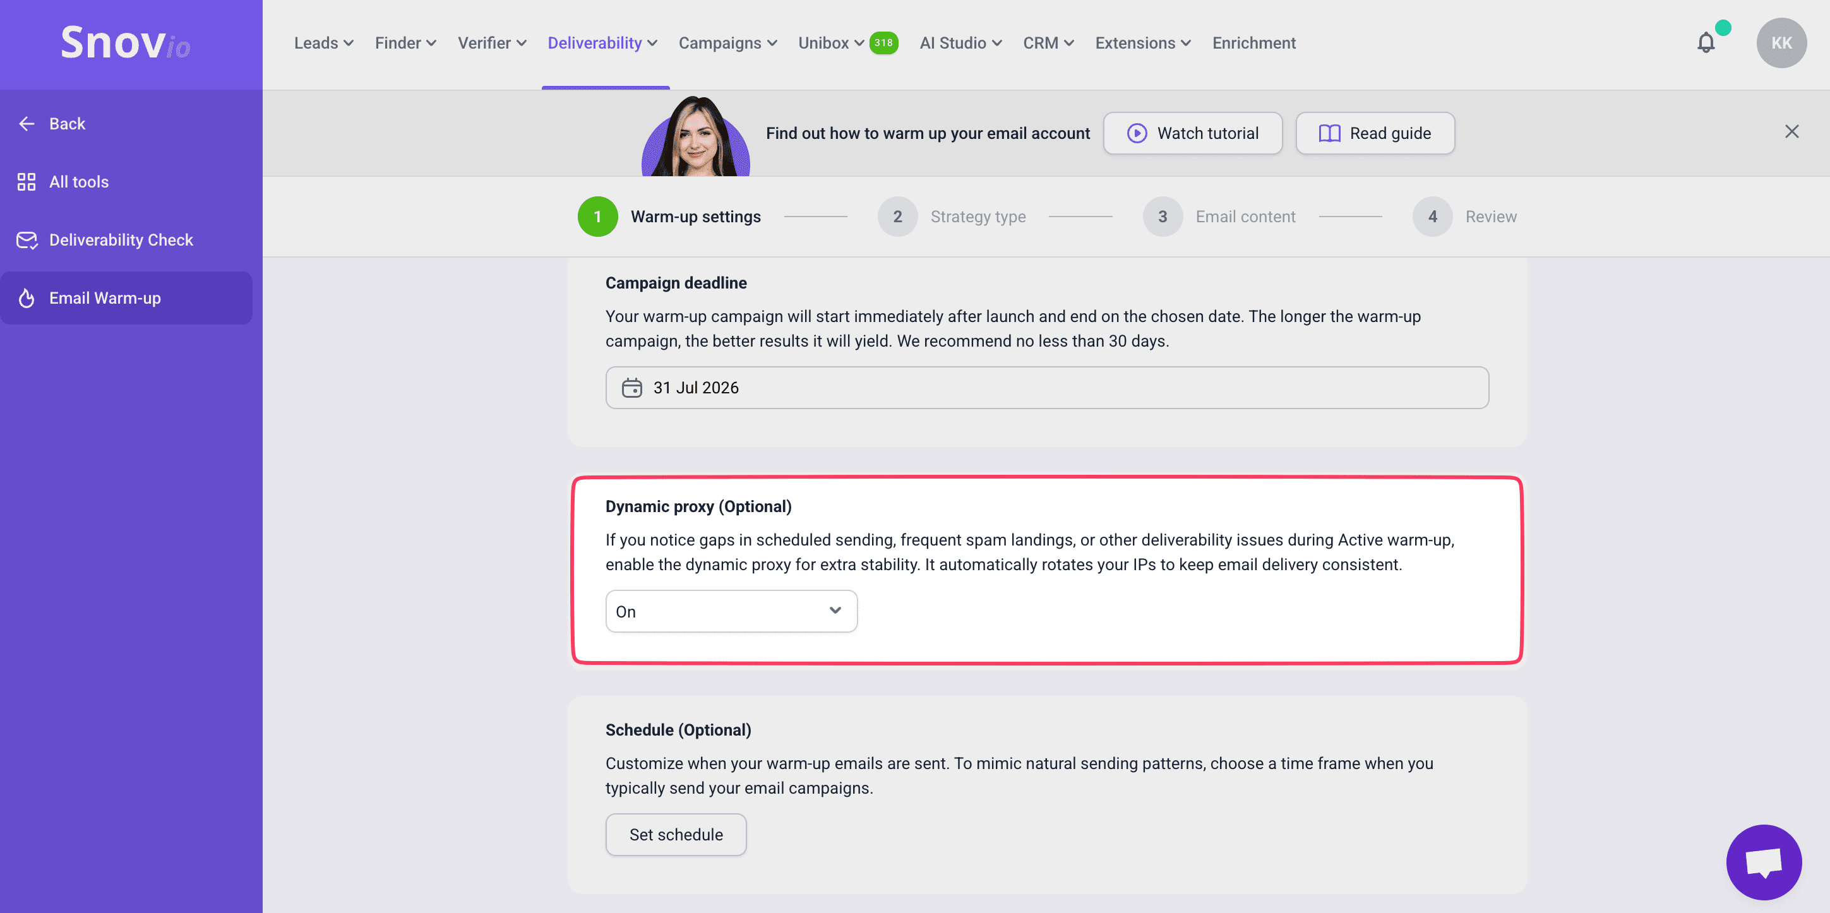Click the Snov.io logo
Screen dimensions: 1830x913
click(x=126, y=43)
